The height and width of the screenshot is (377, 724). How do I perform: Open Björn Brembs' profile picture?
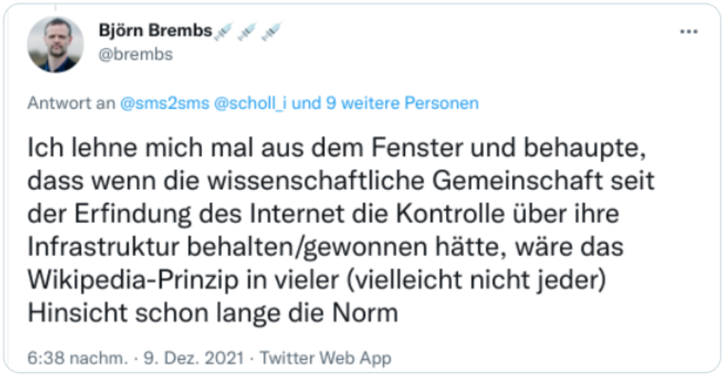pos(56,45)
